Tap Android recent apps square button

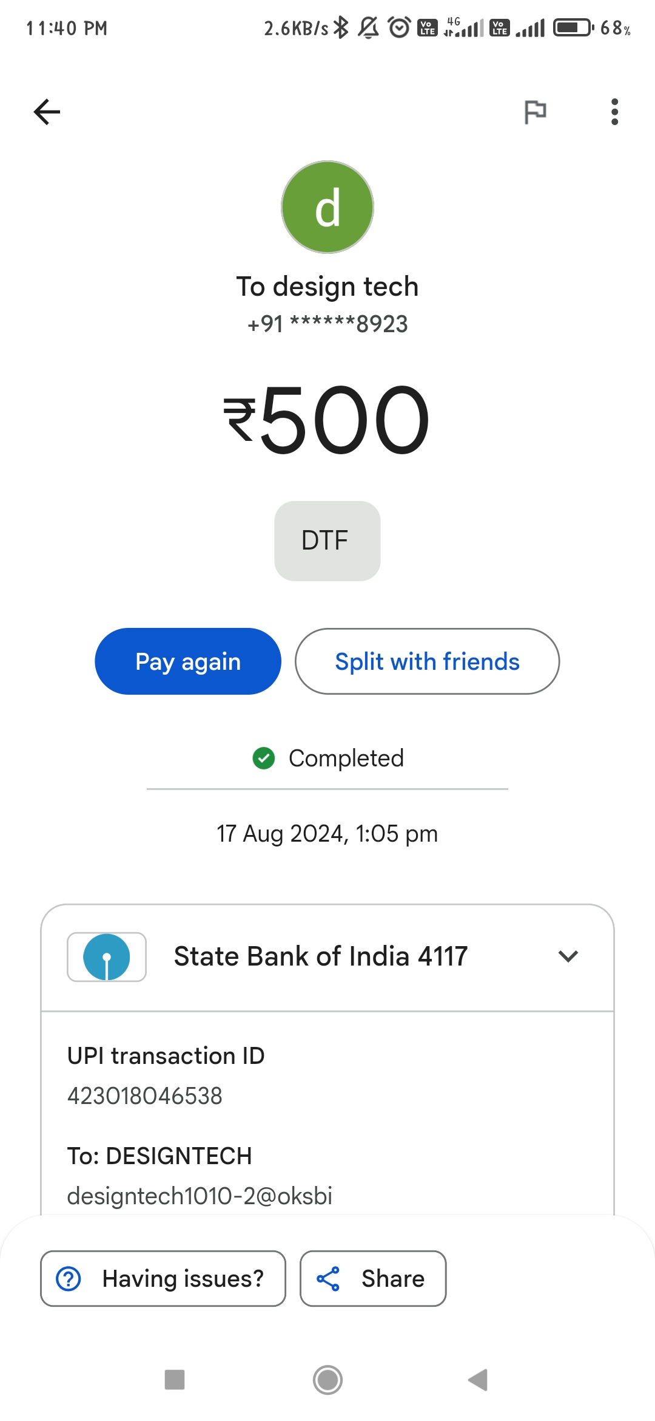point(175,1380)
